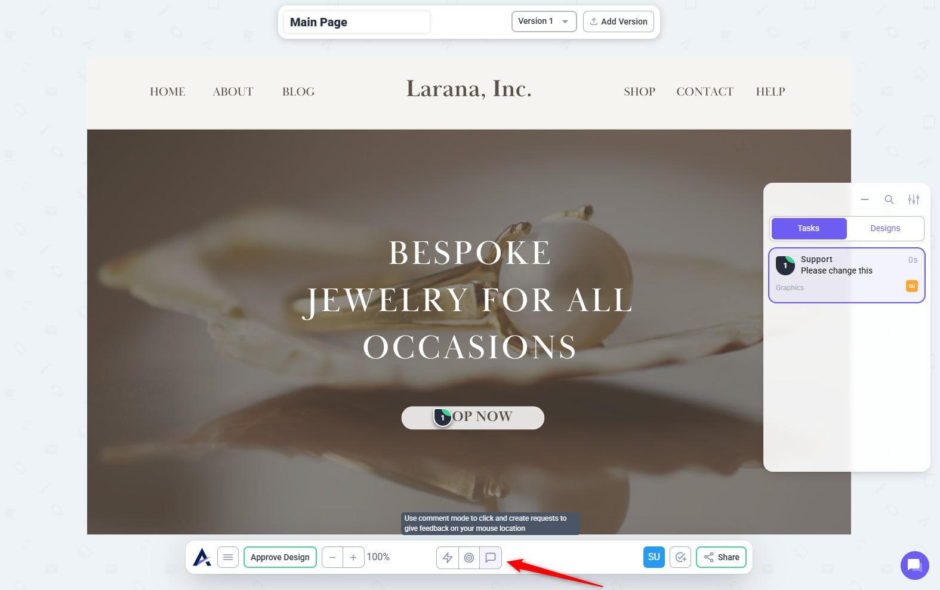
Task: Click the search icon in tasks panel
Action: point(889,199)
